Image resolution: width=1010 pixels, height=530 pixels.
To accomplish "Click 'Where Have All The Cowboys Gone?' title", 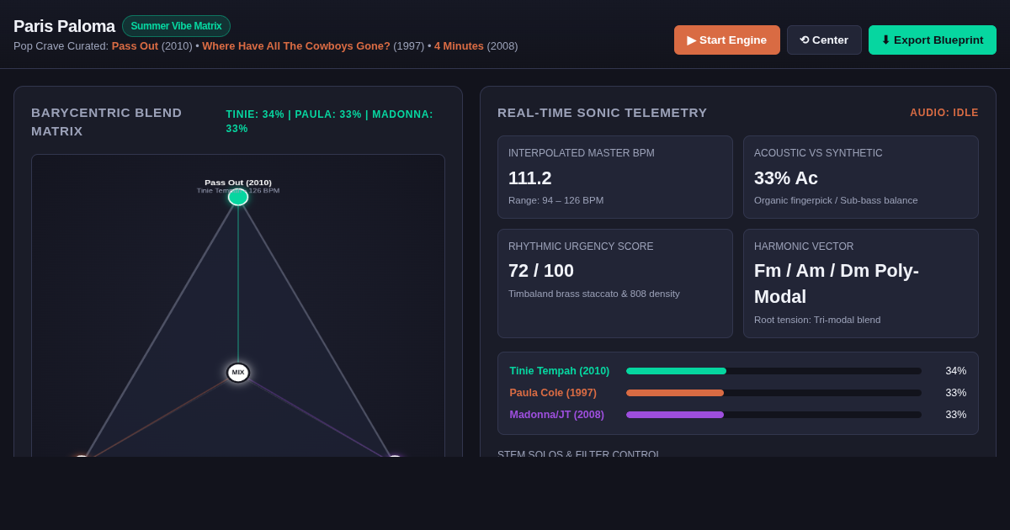I will pos(296,46).
